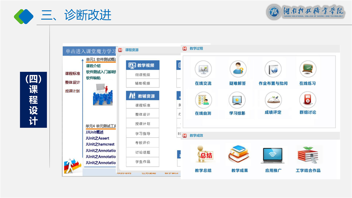Select the 在线练习 blackboard icon
The width and height of the screenshot is (352, 198).
point(308,69)
